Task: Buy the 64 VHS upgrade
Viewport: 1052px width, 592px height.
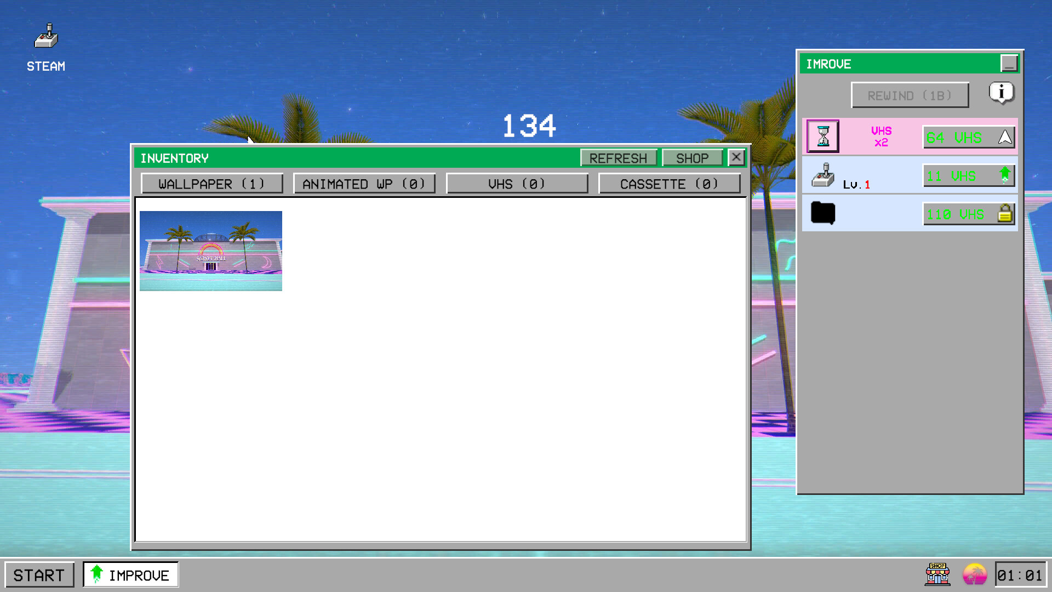Action: 969,137
